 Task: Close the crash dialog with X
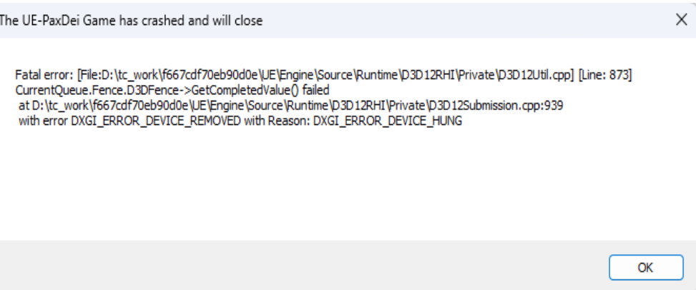[x=682, y=19]
